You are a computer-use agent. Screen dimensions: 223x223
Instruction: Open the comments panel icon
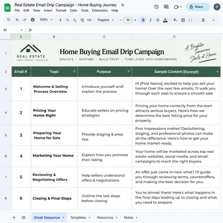166,7
